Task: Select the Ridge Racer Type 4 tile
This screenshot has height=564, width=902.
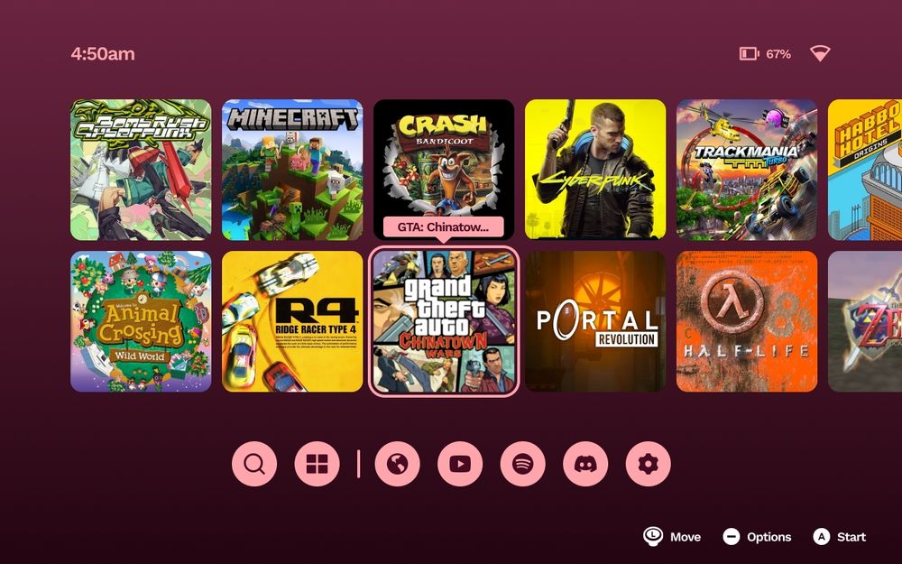Action: click(x=292, y=321)
